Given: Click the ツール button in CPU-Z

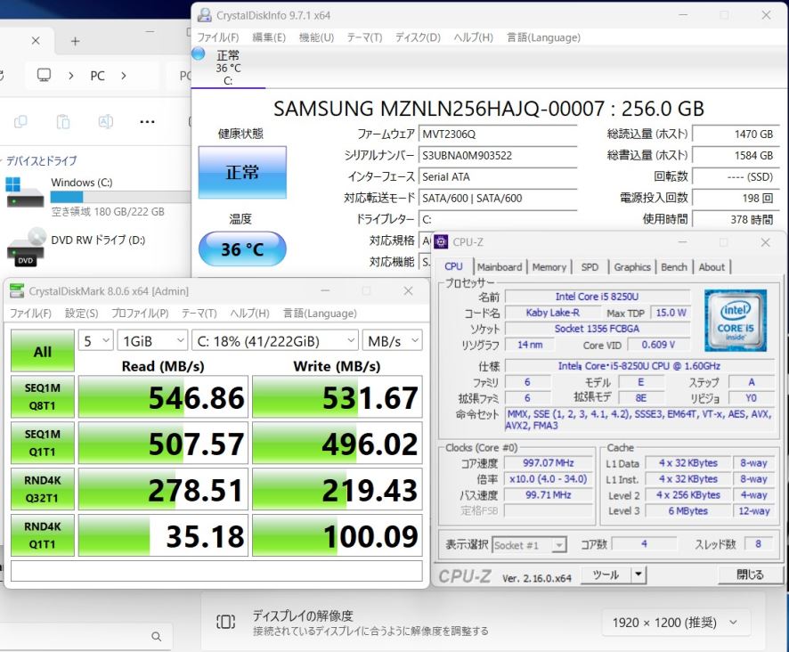Looking at the screenshot, I should 606,575.
